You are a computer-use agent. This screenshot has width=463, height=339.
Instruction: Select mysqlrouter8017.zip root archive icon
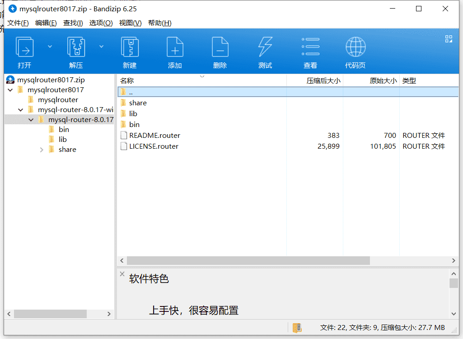point(10,80)
